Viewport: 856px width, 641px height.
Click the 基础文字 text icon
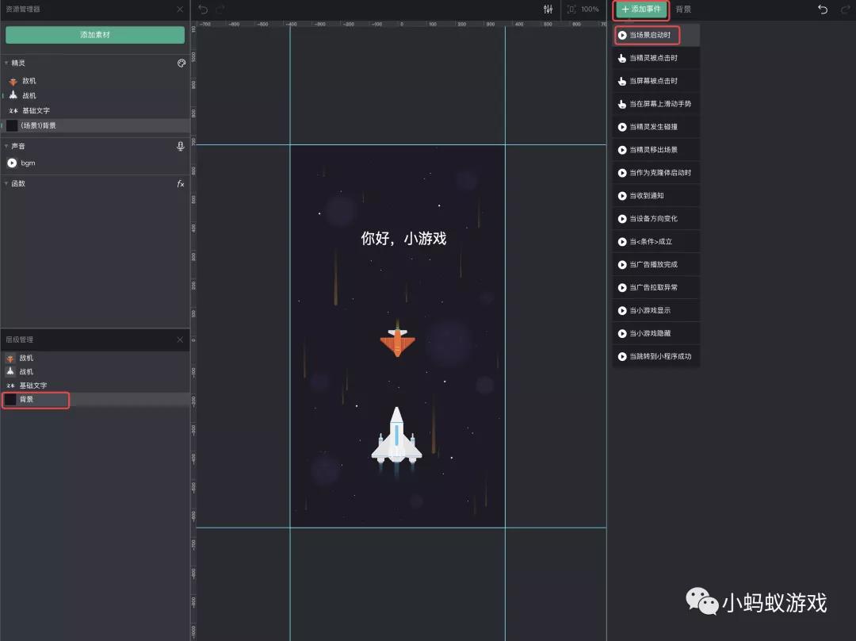(x=13, y=110)
